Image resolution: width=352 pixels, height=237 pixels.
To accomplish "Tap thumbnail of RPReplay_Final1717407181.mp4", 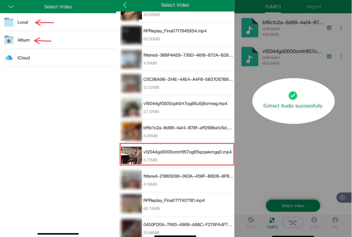I will point(131,204).
